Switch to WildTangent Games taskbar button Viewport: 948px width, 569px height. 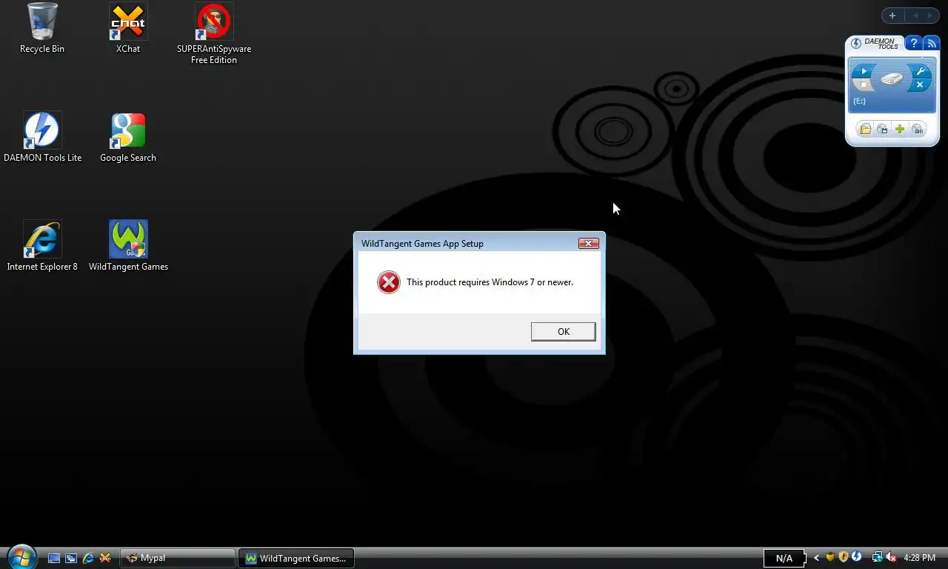[x=296, y=558]
